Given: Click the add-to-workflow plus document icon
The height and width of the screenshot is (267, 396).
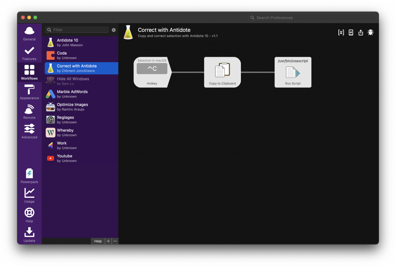Looking at the screenshot, I should click(351, 32).
